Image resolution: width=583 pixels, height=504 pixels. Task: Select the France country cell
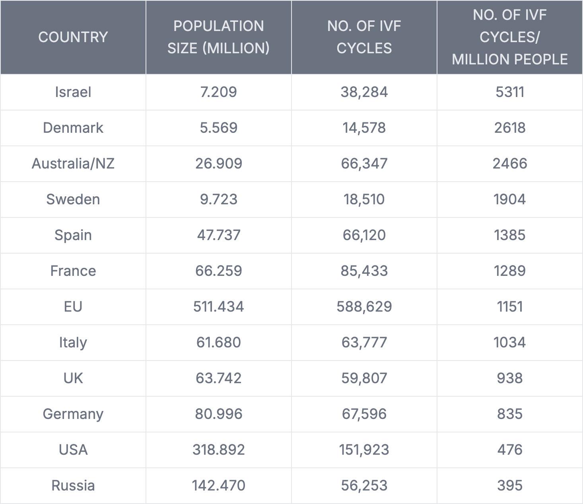[x=73, y=271]
